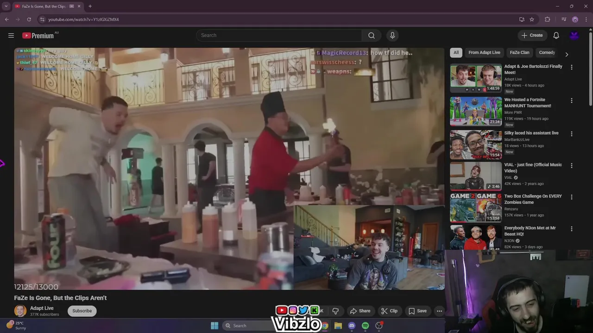Open the notifications bell
The image size is (593, 333).
556,35
